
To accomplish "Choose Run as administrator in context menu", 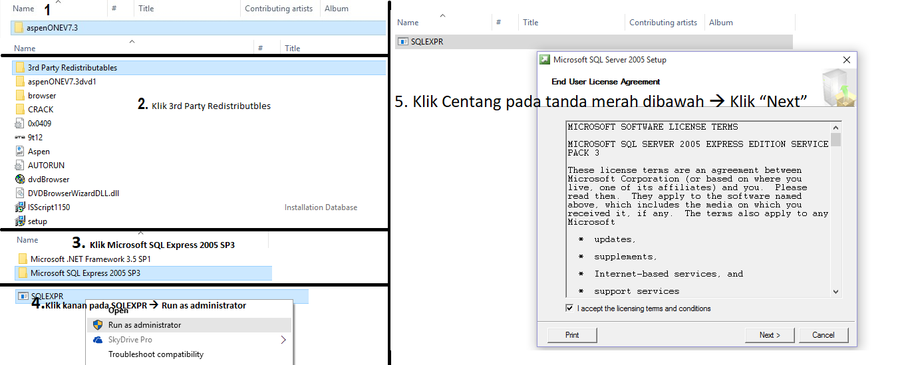I will (x=189, y=325).
